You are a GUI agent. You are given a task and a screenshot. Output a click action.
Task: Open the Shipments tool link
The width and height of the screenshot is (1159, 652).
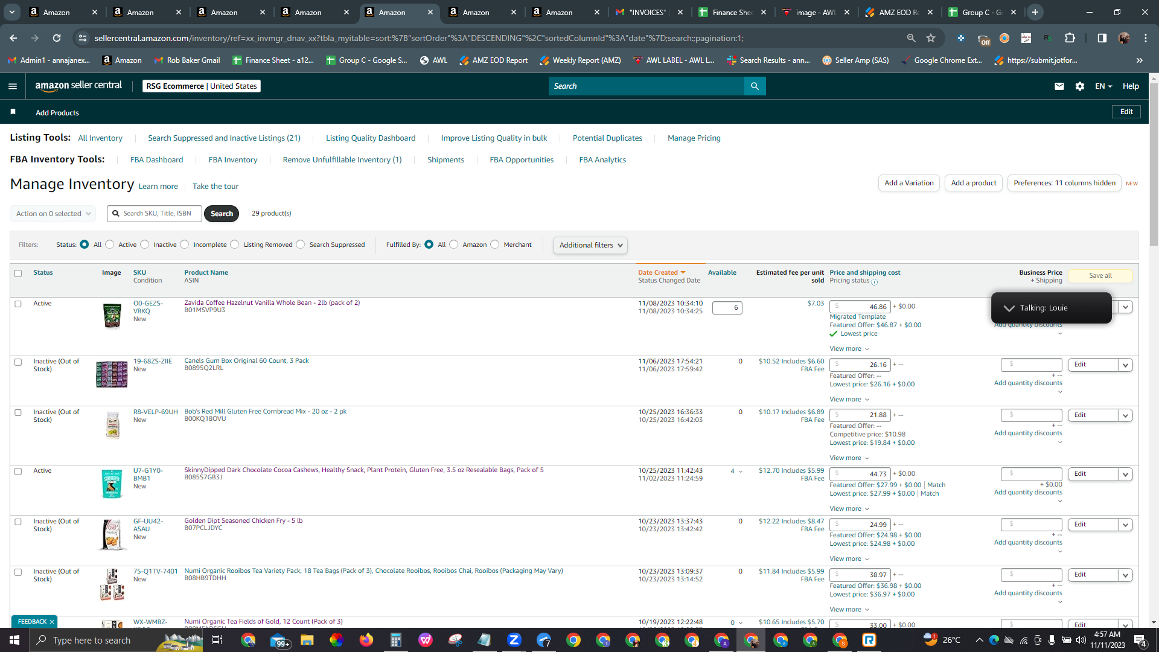[445, 159]
